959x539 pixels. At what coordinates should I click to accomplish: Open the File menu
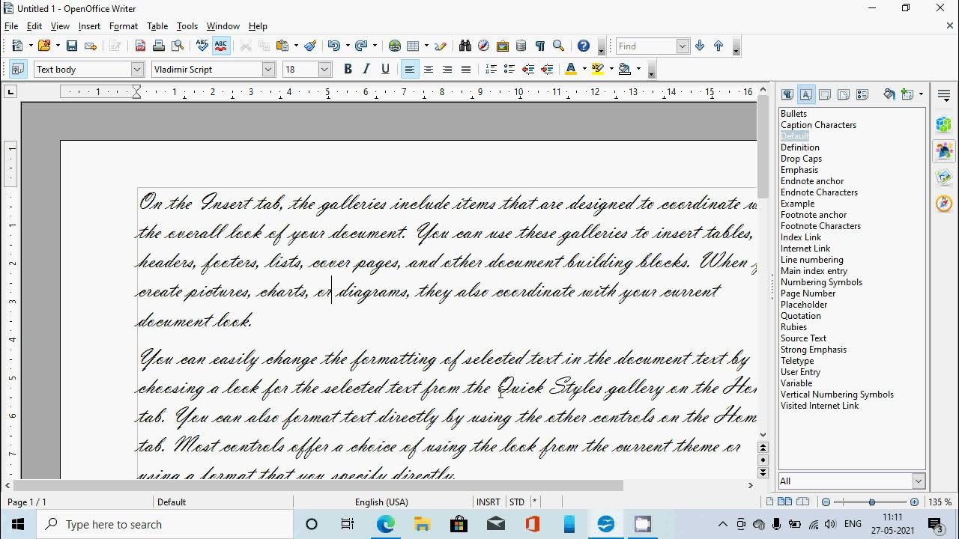[11, 26]
